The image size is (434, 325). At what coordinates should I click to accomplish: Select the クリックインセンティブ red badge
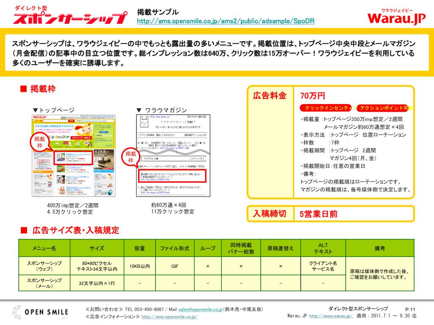pos(327,108)
